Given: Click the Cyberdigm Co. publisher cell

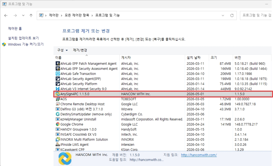Looking at the screenshot, I should tap(132, 114).
